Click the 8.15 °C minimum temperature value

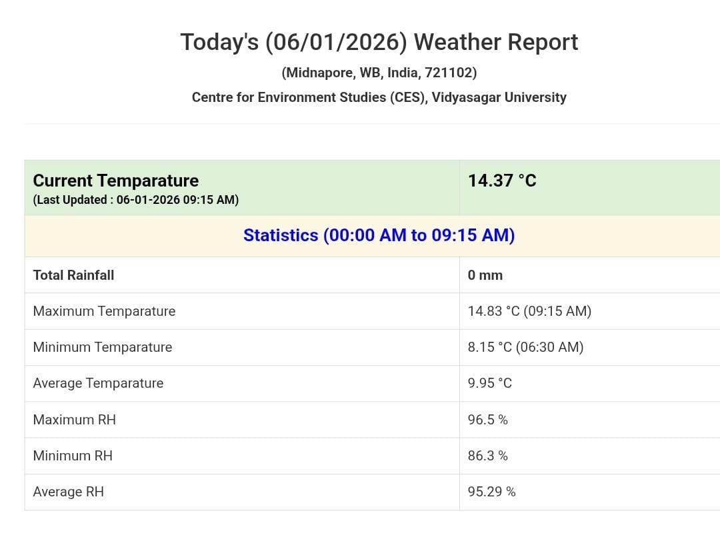[x=525, y=347]
